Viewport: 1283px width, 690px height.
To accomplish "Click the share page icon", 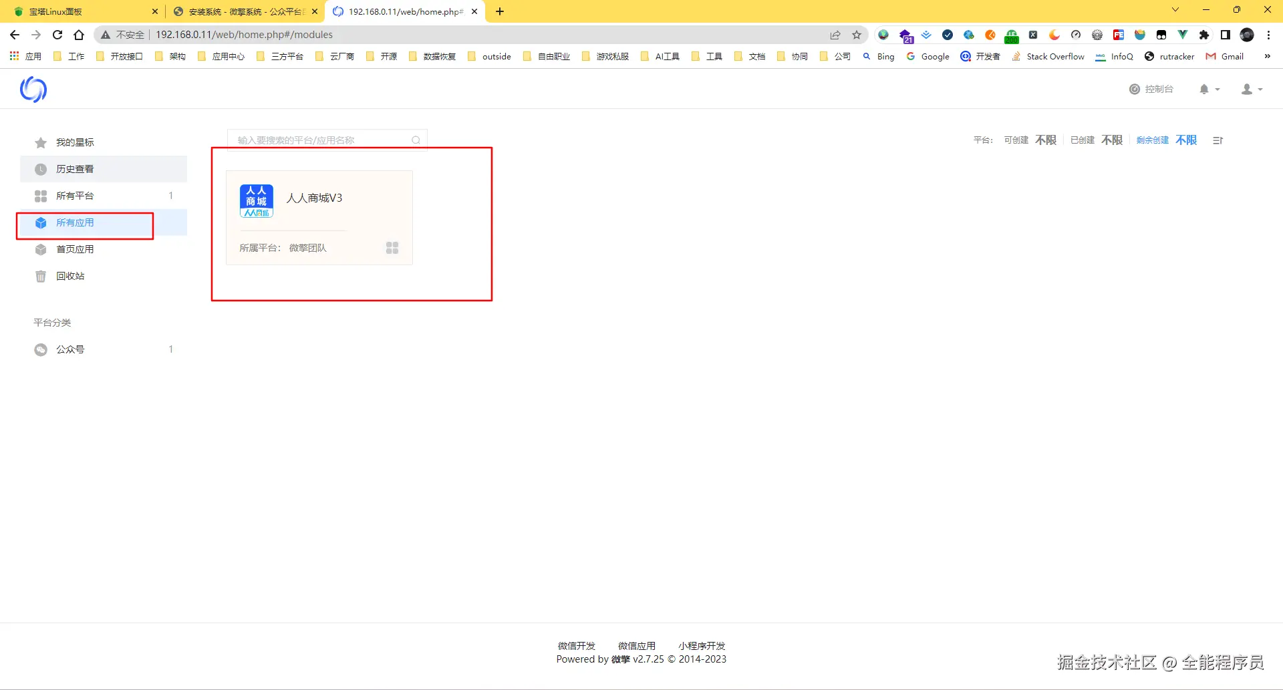I will point(835,35).
